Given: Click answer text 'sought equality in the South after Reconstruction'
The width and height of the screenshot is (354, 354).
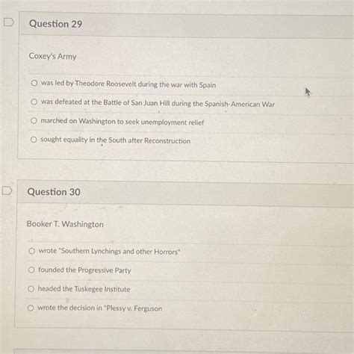Looking at the screenshot, I should pos(115,140).
